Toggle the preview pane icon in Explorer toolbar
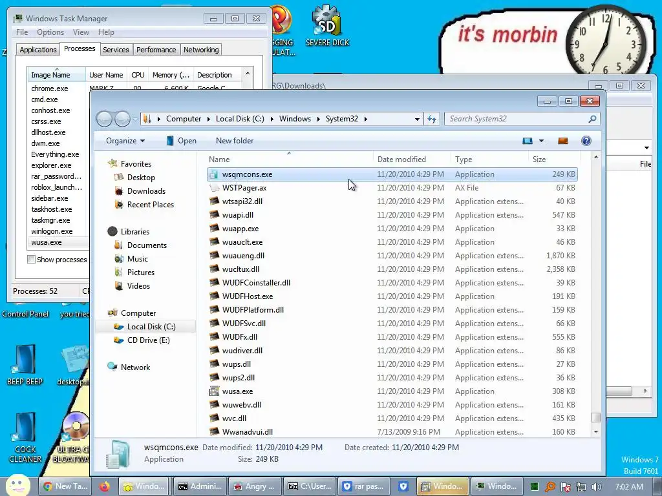 (x=563, y=141)
